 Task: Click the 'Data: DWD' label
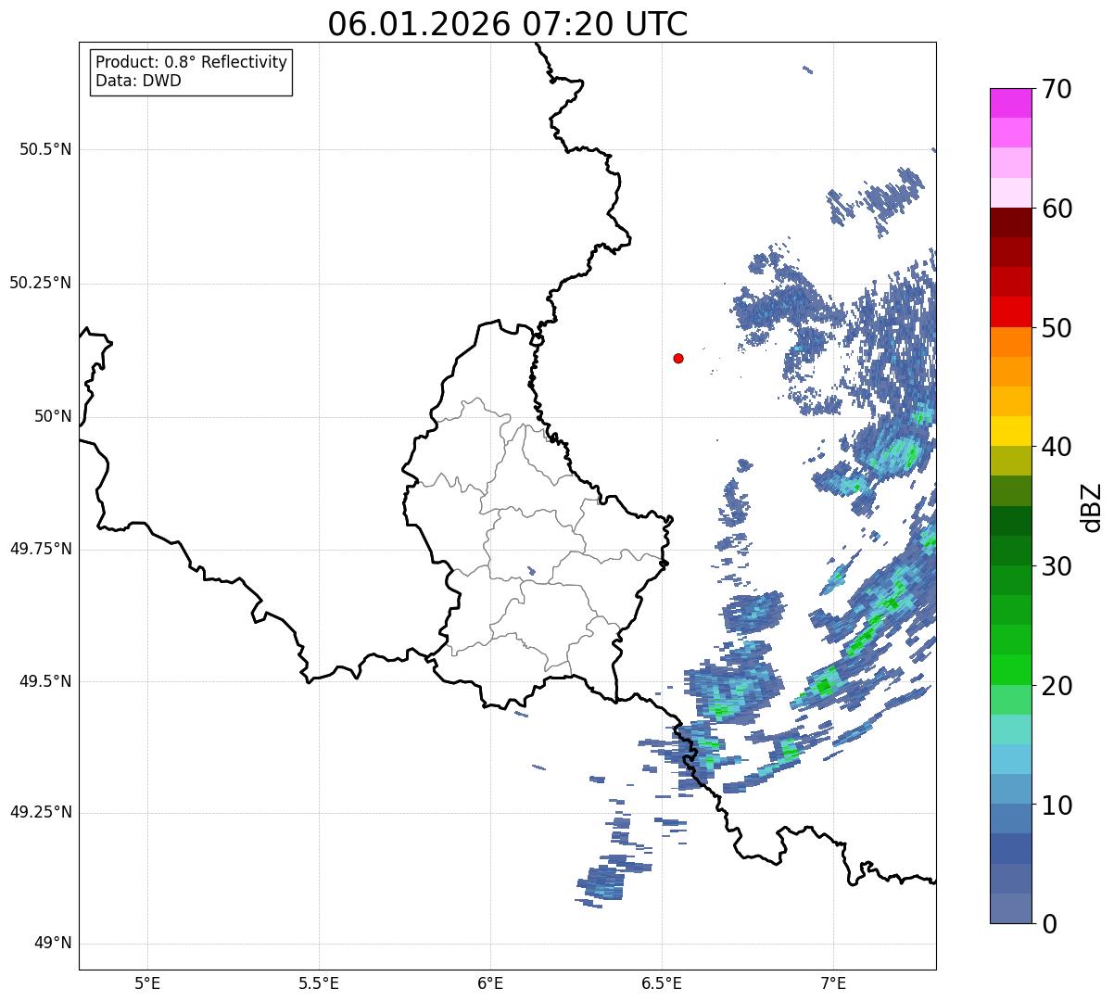(138, 81)
